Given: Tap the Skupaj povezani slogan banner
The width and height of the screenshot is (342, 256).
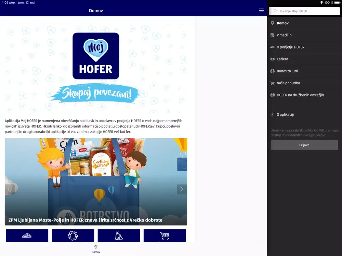Looking at the screenshot, I should (95, 94).
